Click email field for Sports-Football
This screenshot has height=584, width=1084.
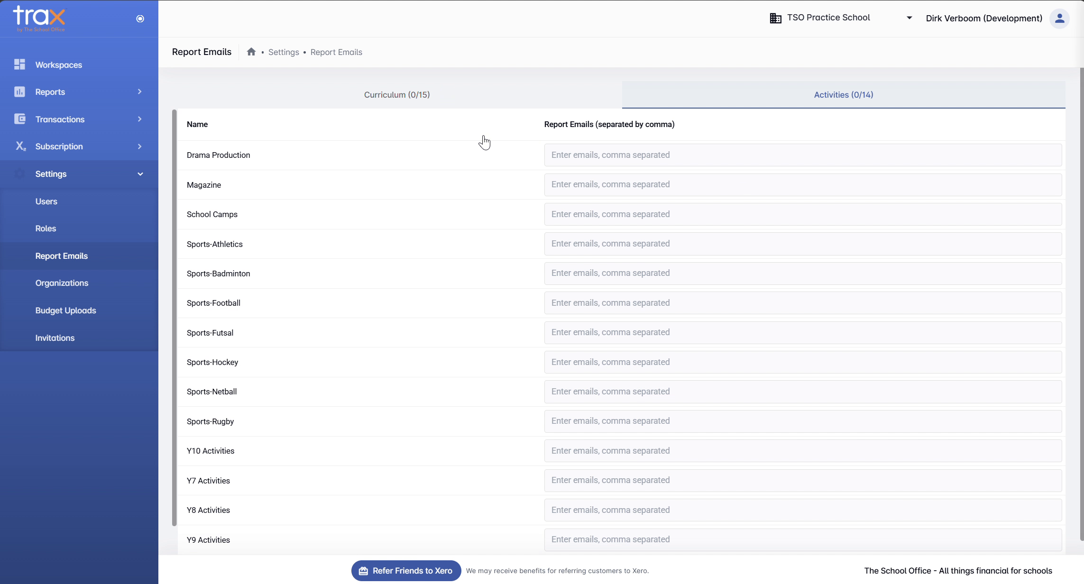(x=803, y=303)
